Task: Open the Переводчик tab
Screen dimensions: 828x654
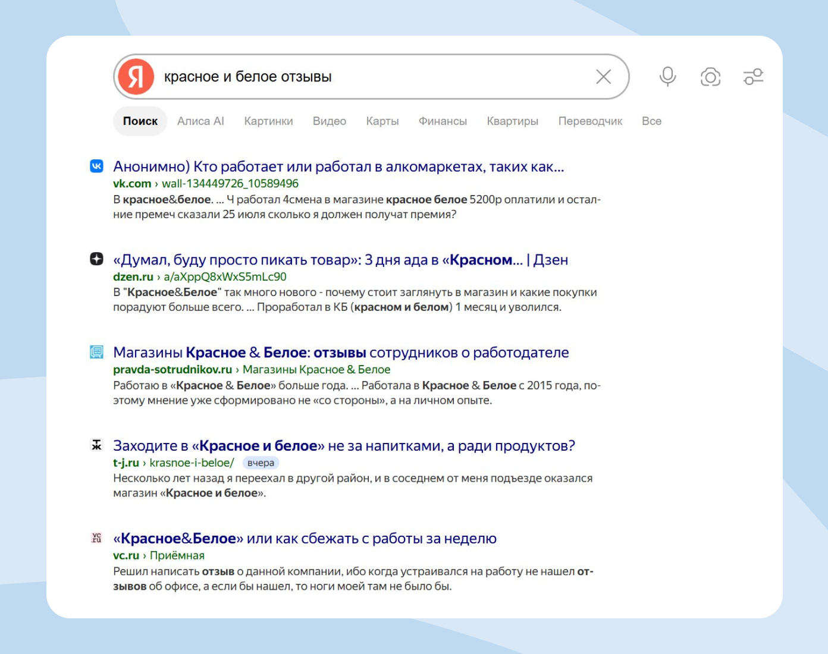Action: coord(590,121)
